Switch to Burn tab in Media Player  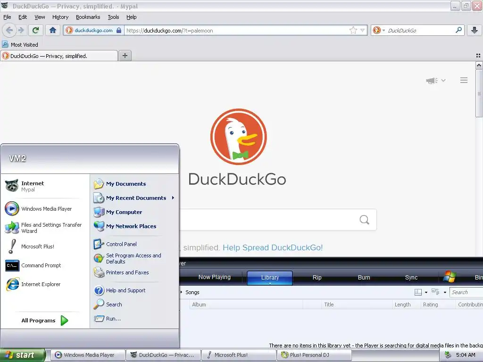coord(364,277)
